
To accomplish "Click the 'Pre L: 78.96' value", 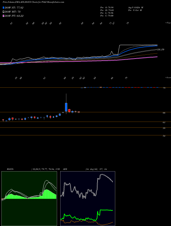I will (107, 13).
